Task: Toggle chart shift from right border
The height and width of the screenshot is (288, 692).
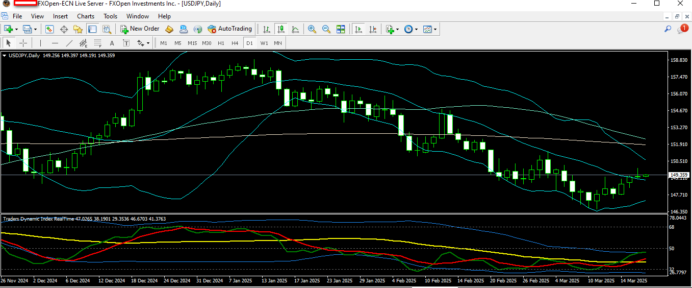Action: point(373,29)
